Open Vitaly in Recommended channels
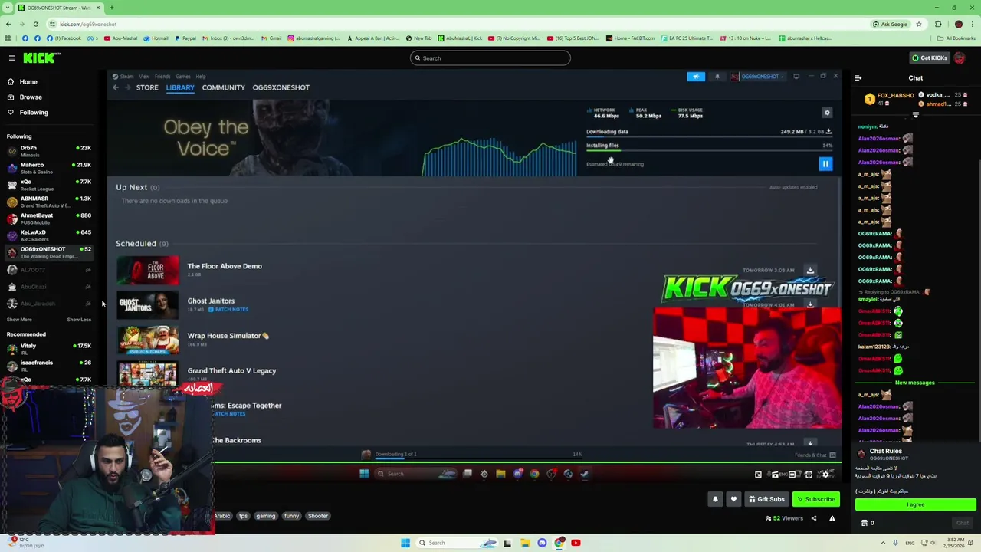 (49, 349)
